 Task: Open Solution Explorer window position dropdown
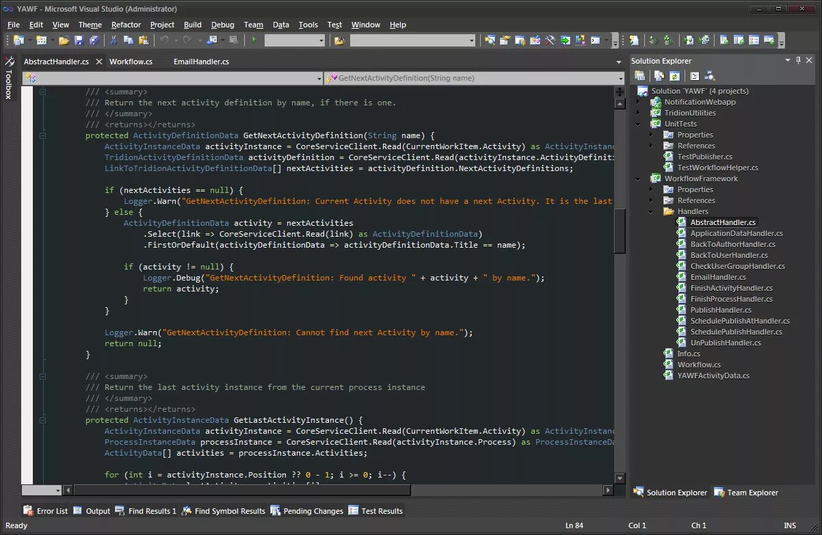pyautogui.click(x=788, y=60)
